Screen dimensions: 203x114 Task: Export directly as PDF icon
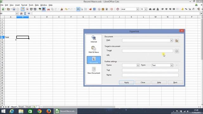click(x=27, y=9)
